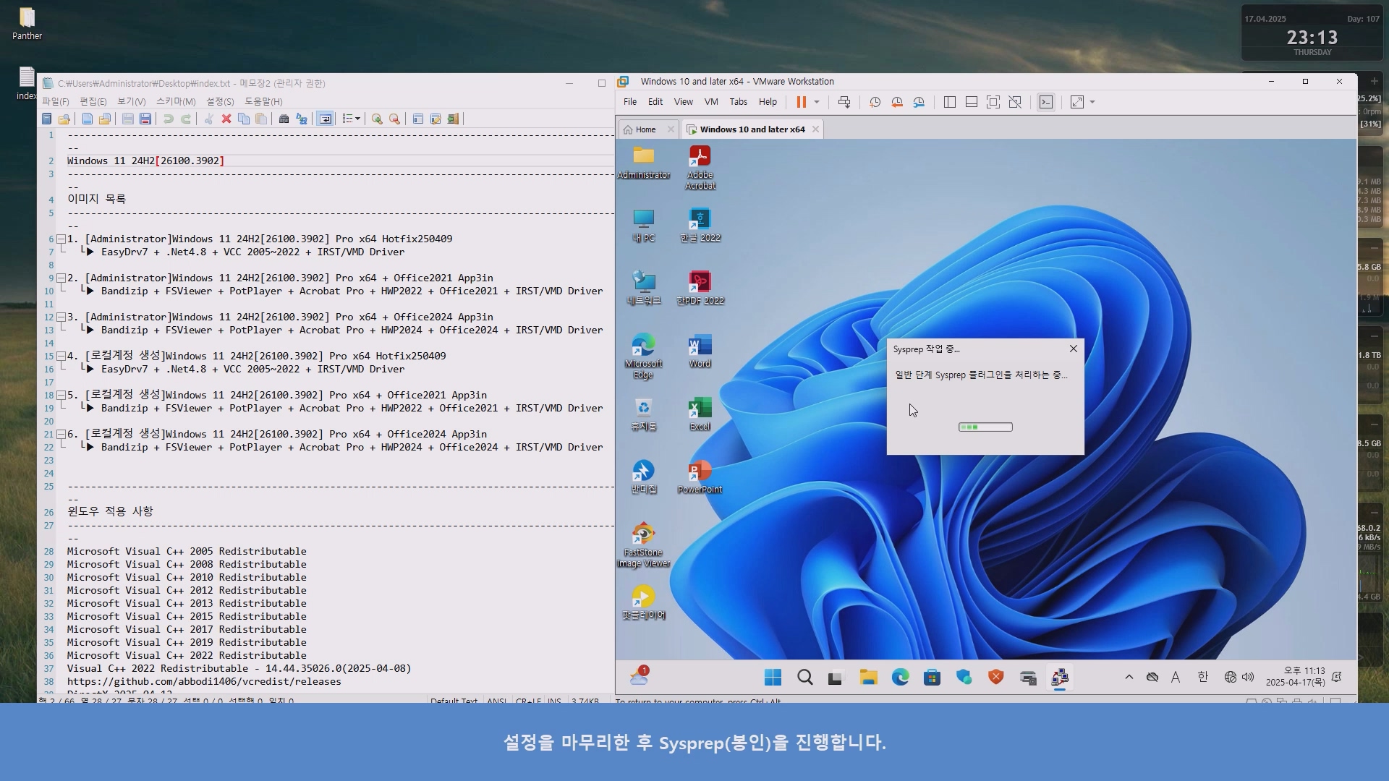Take a snapshot of the VM
1389x781 pixels.
click(x=875, y=102)
